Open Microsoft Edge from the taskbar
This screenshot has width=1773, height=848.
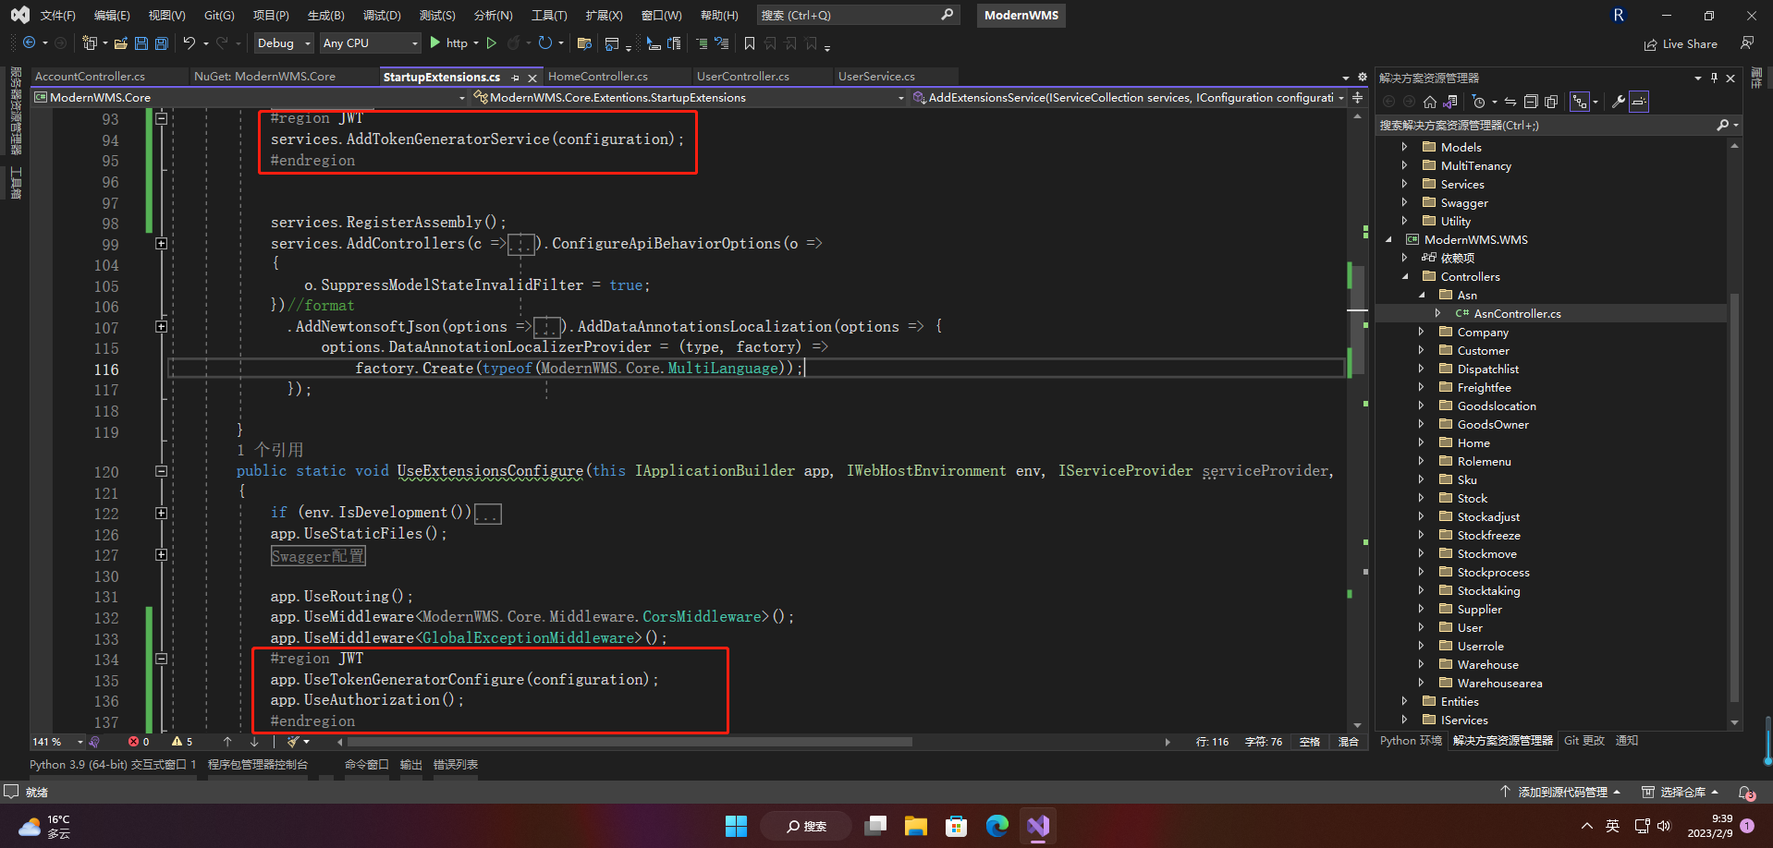[x=997, y=826]
